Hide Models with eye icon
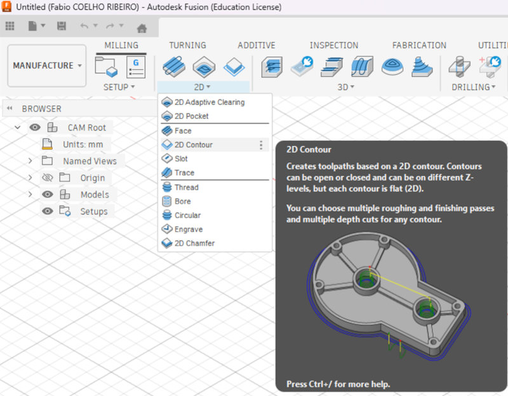 pos(48,194)
